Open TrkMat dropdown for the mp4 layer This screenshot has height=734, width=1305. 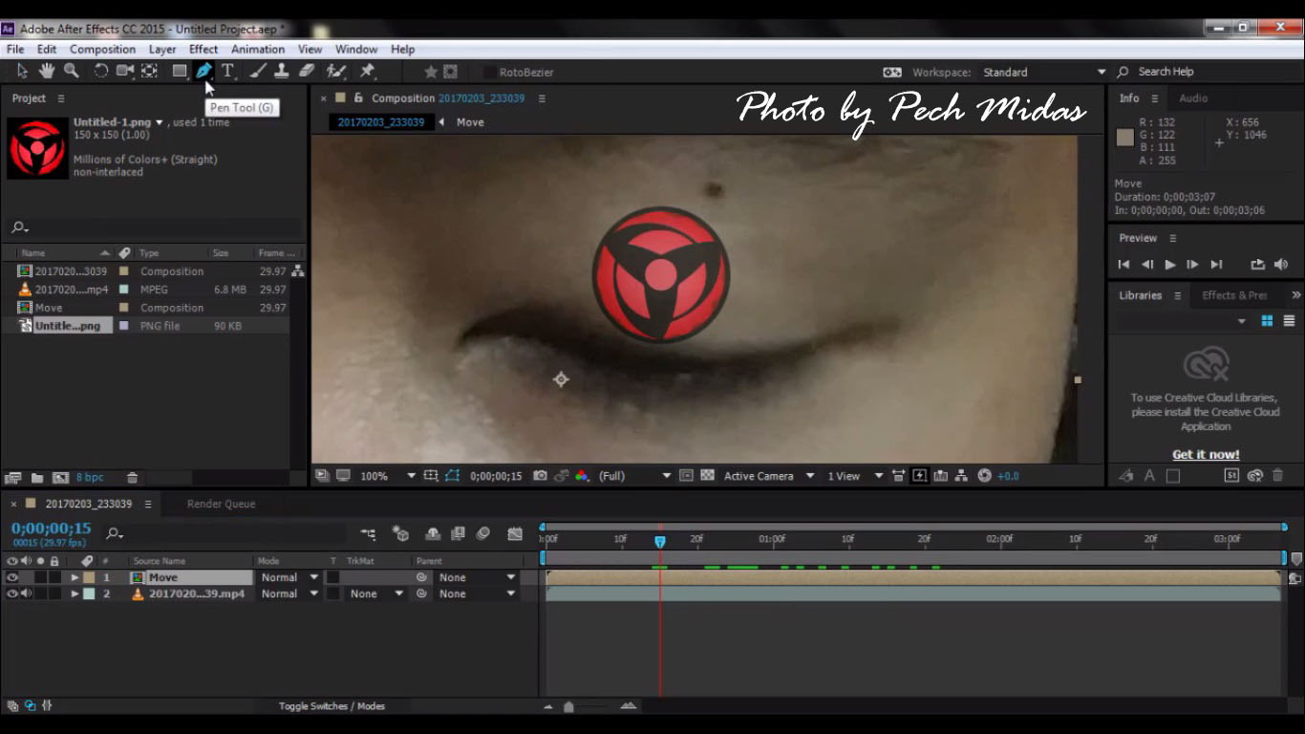376,594
